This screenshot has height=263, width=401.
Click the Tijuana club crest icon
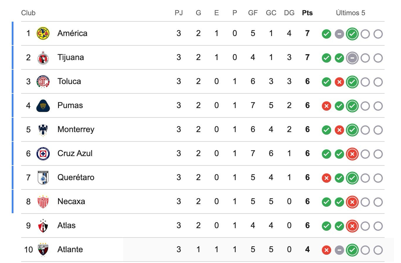click(x=43, y=57)
